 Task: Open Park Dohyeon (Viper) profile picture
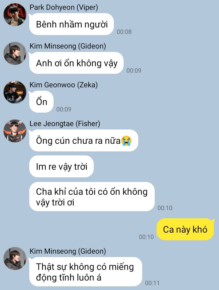[15, 14]
